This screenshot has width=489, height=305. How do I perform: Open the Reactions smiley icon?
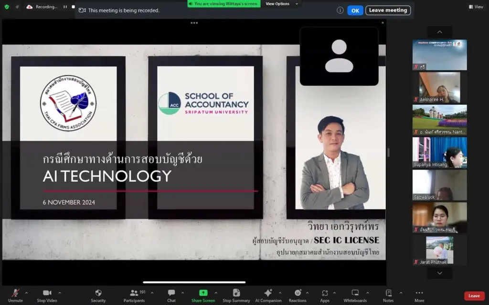pyautogui.click(x=298, y=293)
